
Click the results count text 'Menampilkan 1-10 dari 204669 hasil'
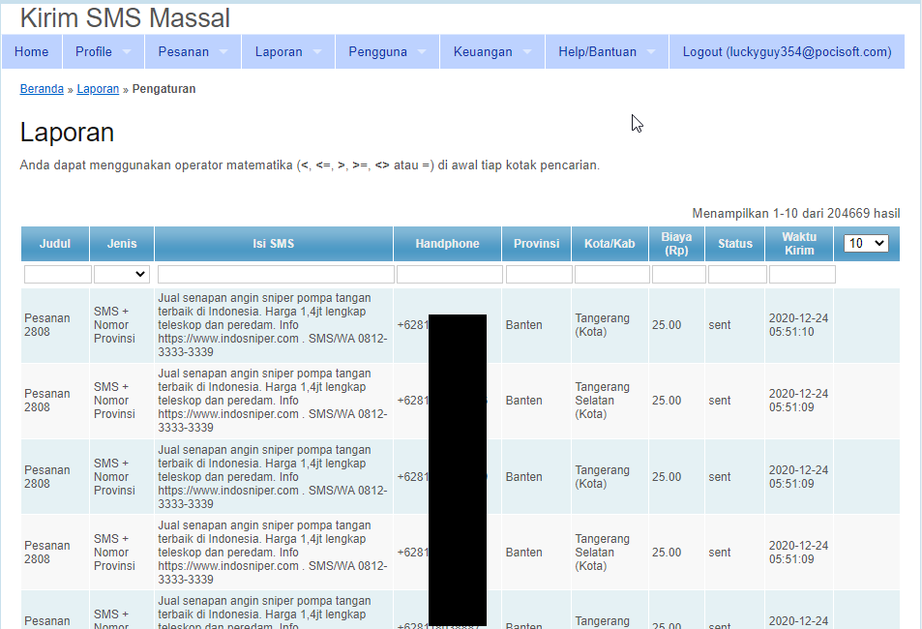(x=795, y=214)
